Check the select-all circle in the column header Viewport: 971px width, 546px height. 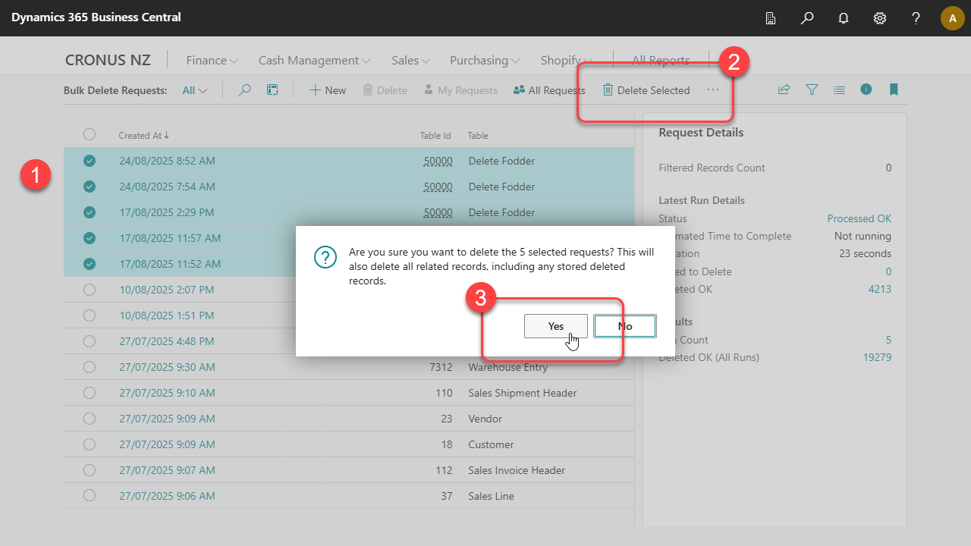click(89, 134)
